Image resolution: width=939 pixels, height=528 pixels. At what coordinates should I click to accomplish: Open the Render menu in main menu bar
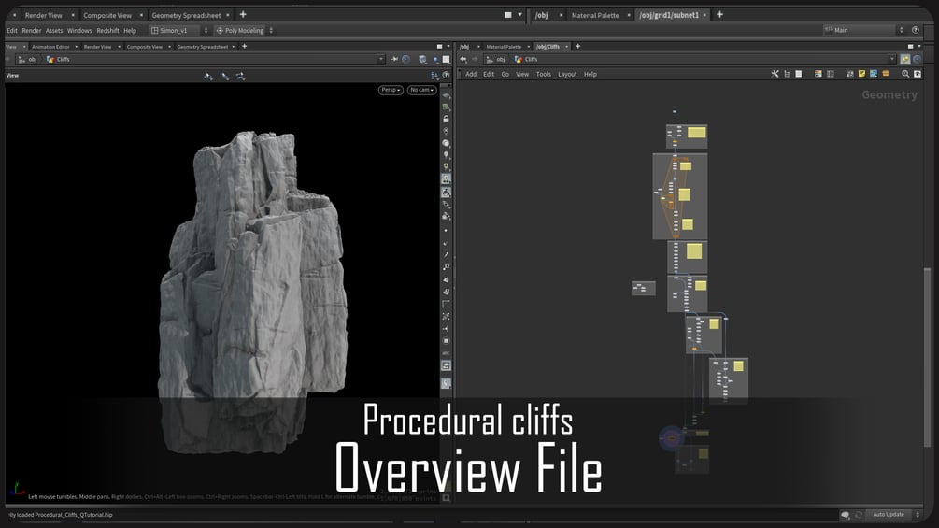coord(32,31)
